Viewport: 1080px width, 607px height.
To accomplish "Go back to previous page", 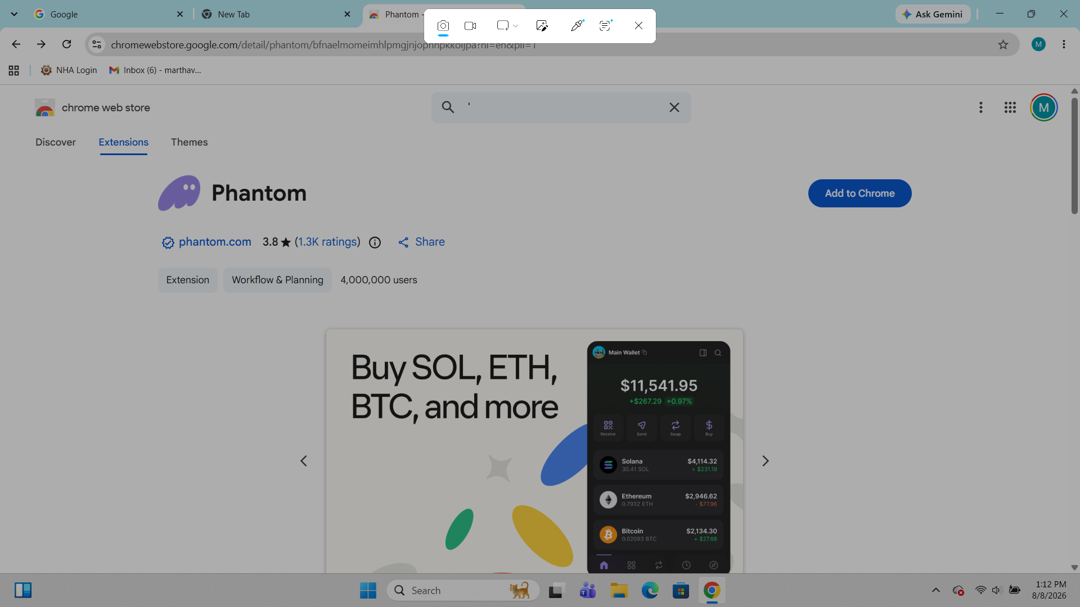I will coord(16,44).
